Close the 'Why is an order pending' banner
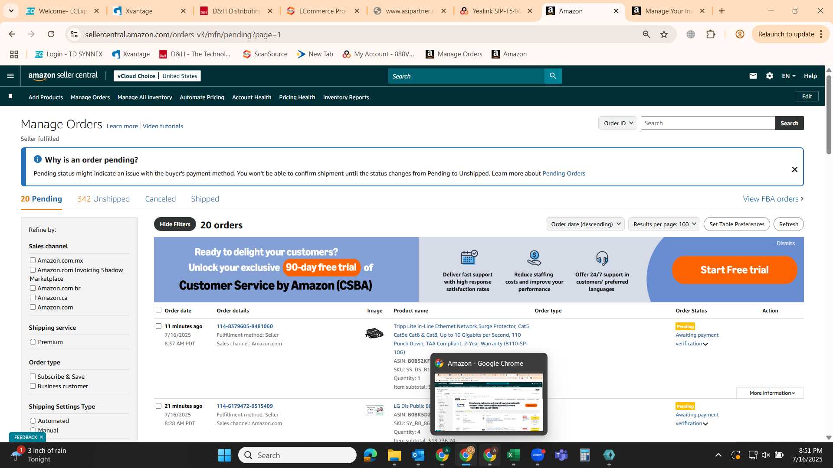Image resolution: width=833 pixels, height=468 pixels. [794, 169]
